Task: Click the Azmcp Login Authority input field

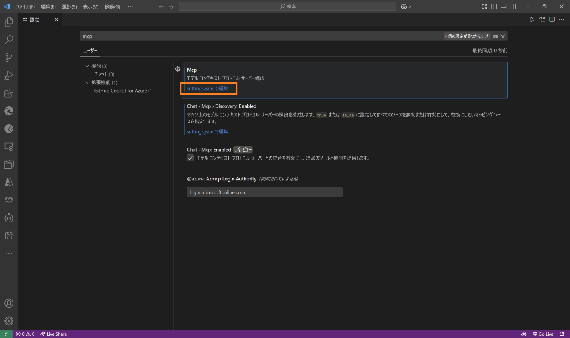Action: 265,192
